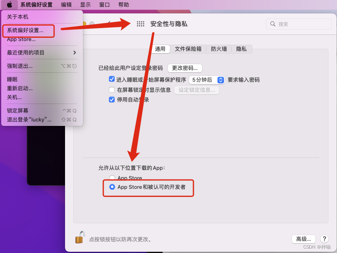Choose 退出登录 "lucky" menu entry

(x=42, y=120)
